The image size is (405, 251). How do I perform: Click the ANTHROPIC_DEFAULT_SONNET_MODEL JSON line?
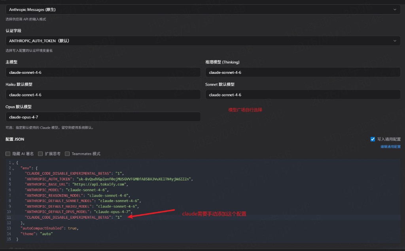83,201
